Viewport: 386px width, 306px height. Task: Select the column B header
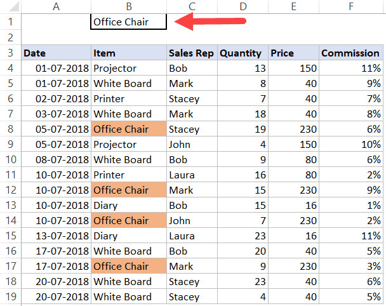[128, 6]
